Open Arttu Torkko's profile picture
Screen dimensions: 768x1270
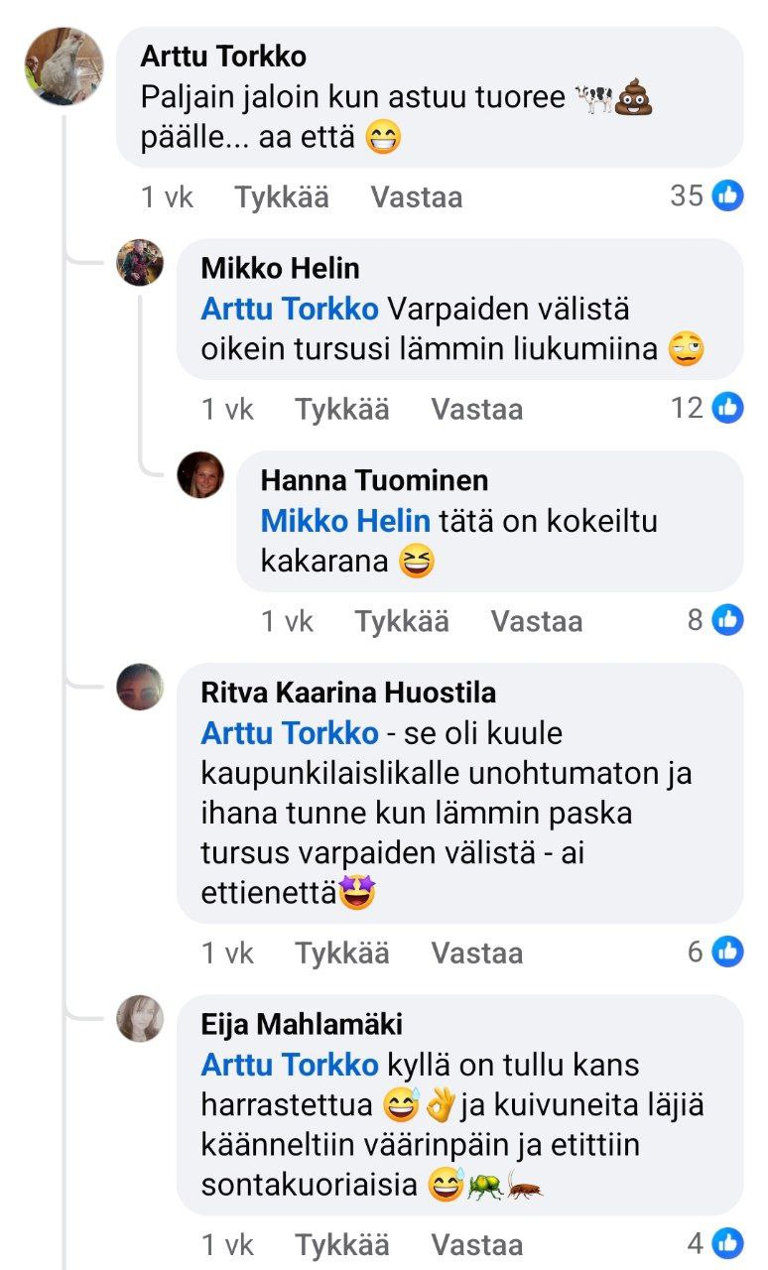[x=64, y=66]
